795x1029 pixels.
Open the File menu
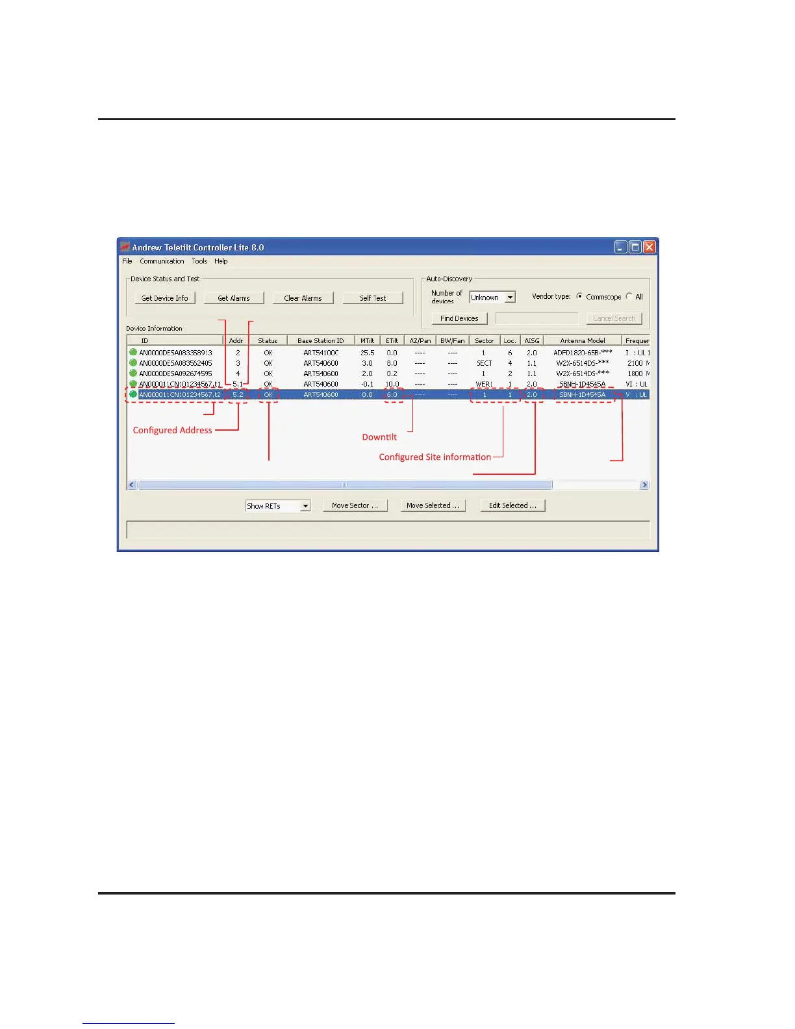coord(127,261)
